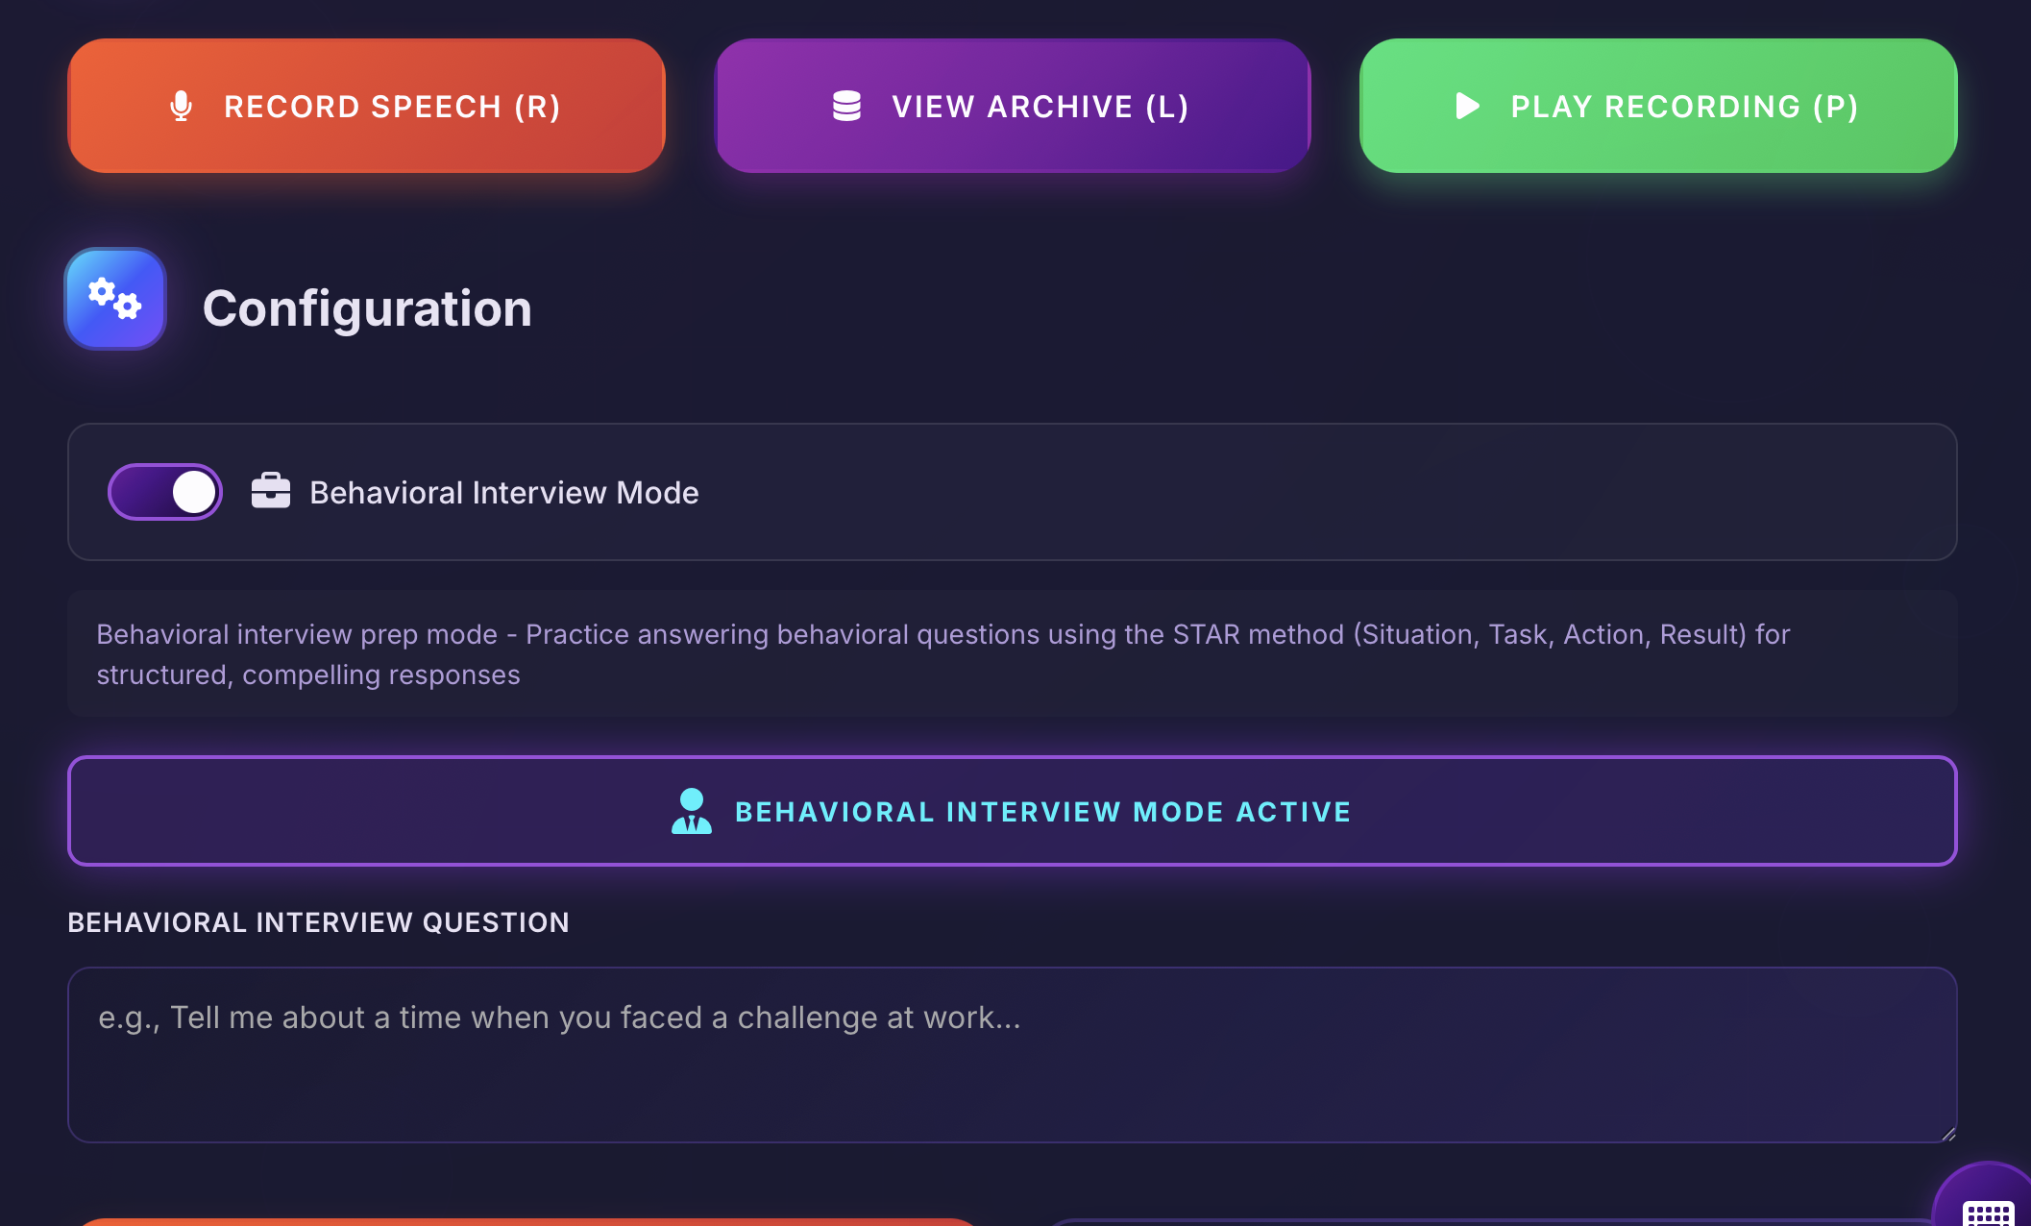Open the floating keyboard shortcuts button
Screen dimensions: 2031x1226
(x=1987, y=1207)
